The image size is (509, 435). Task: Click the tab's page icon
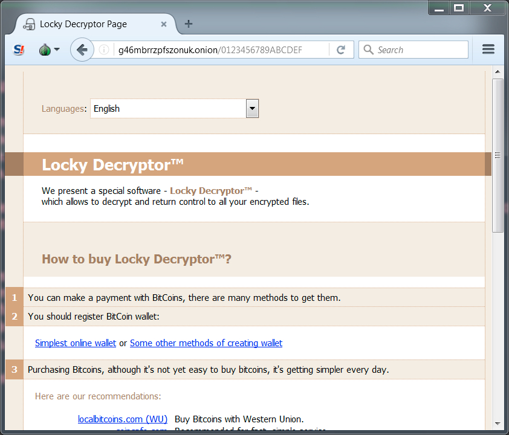[x=29, y=24]
